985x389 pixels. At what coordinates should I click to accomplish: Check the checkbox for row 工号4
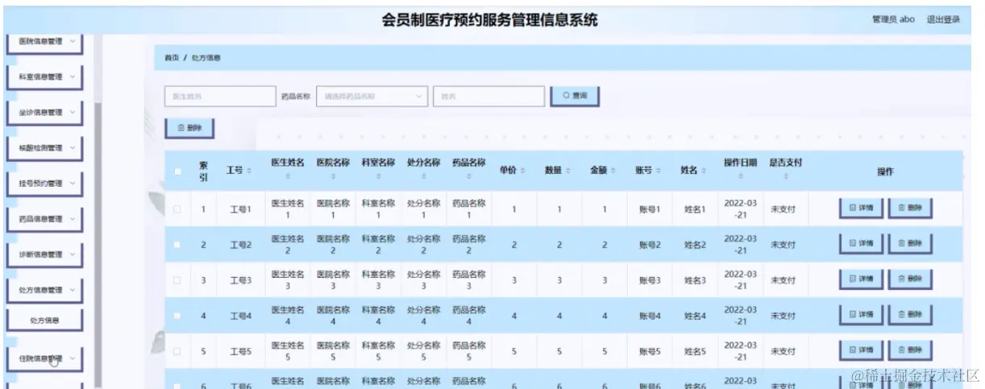point(177,316)
